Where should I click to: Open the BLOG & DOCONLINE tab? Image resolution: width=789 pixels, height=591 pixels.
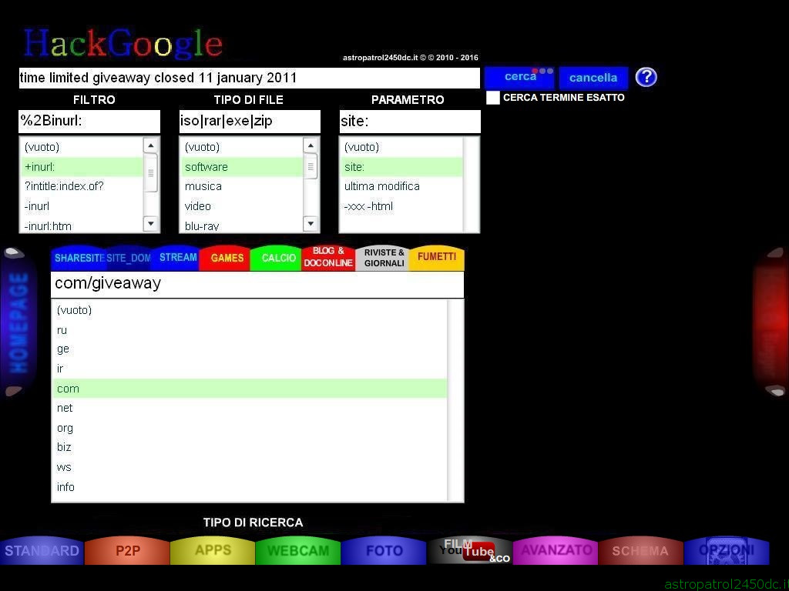tap(328, 257)
